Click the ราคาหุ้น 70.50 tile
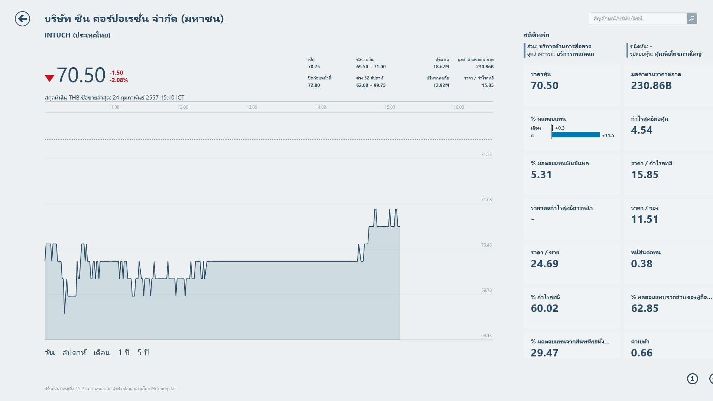Screen dimensions: 713x401 (571, 85)
